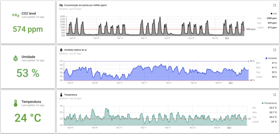The height and width of the screenshot is (134, 280).
Task: Click the green CO2 icon in CO2 level card
Action: tap(16, 15)
